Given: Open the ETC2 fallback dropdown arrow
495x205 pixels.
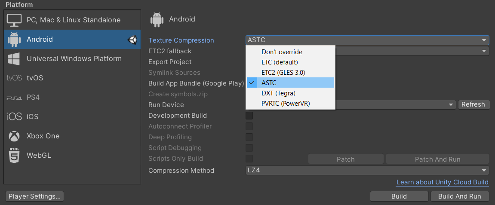Looking at the screenshot, I should pyautogui.click(x=484, y=51).
